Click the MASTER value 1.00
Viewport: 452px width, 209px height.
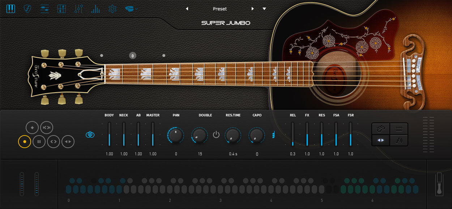pyautogui.click(x=153, y=154)
